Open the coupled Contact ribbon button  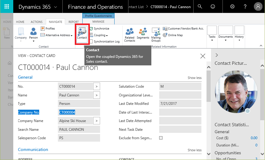82,34
